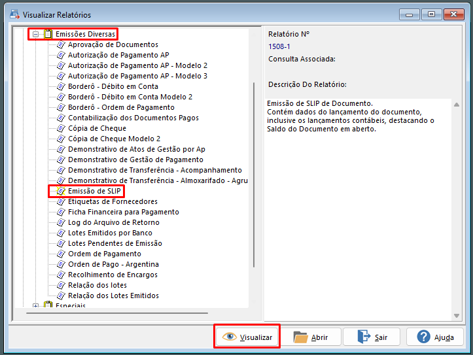Select Orden de Pago - Argentina report
This screenshot has height=355, width=473.
coord(113,264)
